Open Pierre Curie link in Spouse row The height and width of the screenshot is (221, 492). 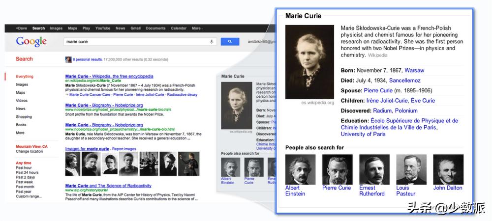tap(378, 90)
